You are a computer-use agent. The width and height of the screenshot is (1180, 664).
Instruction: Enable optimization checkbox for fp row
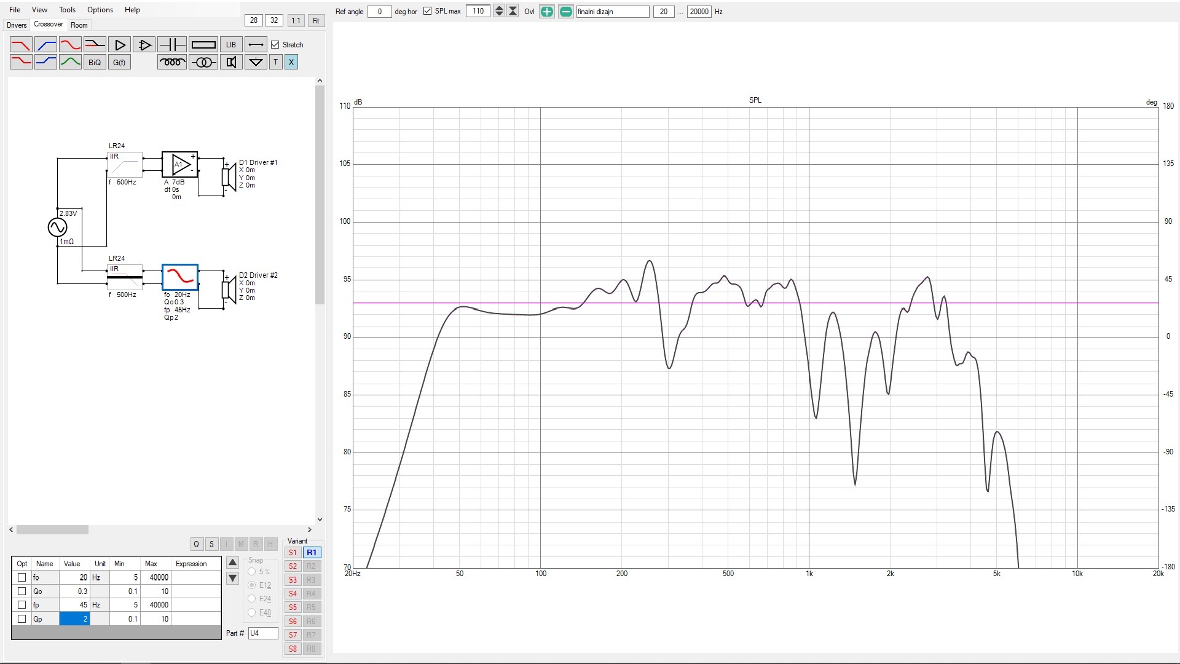pos(22,604)
